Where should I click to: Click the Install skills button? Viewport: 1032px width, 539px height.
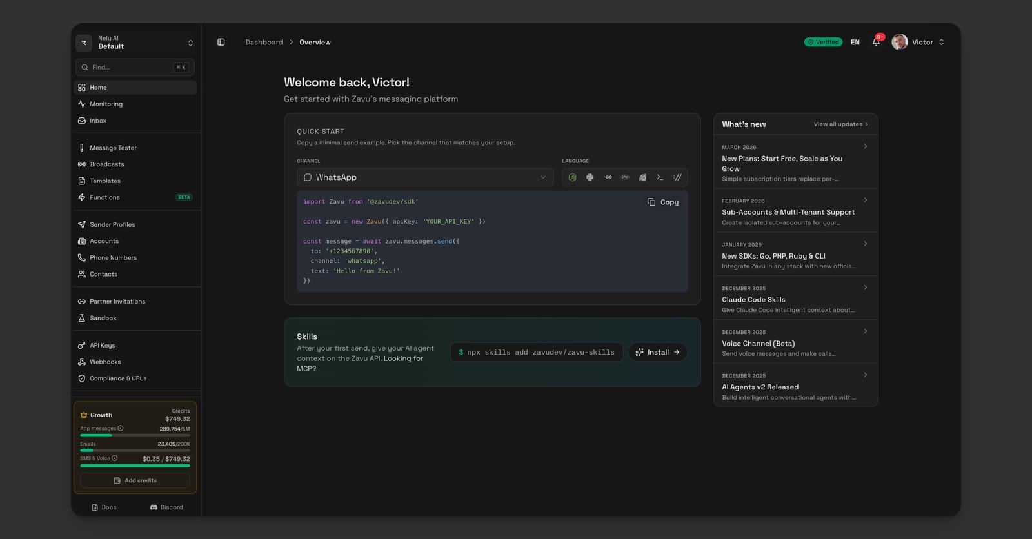658,352
